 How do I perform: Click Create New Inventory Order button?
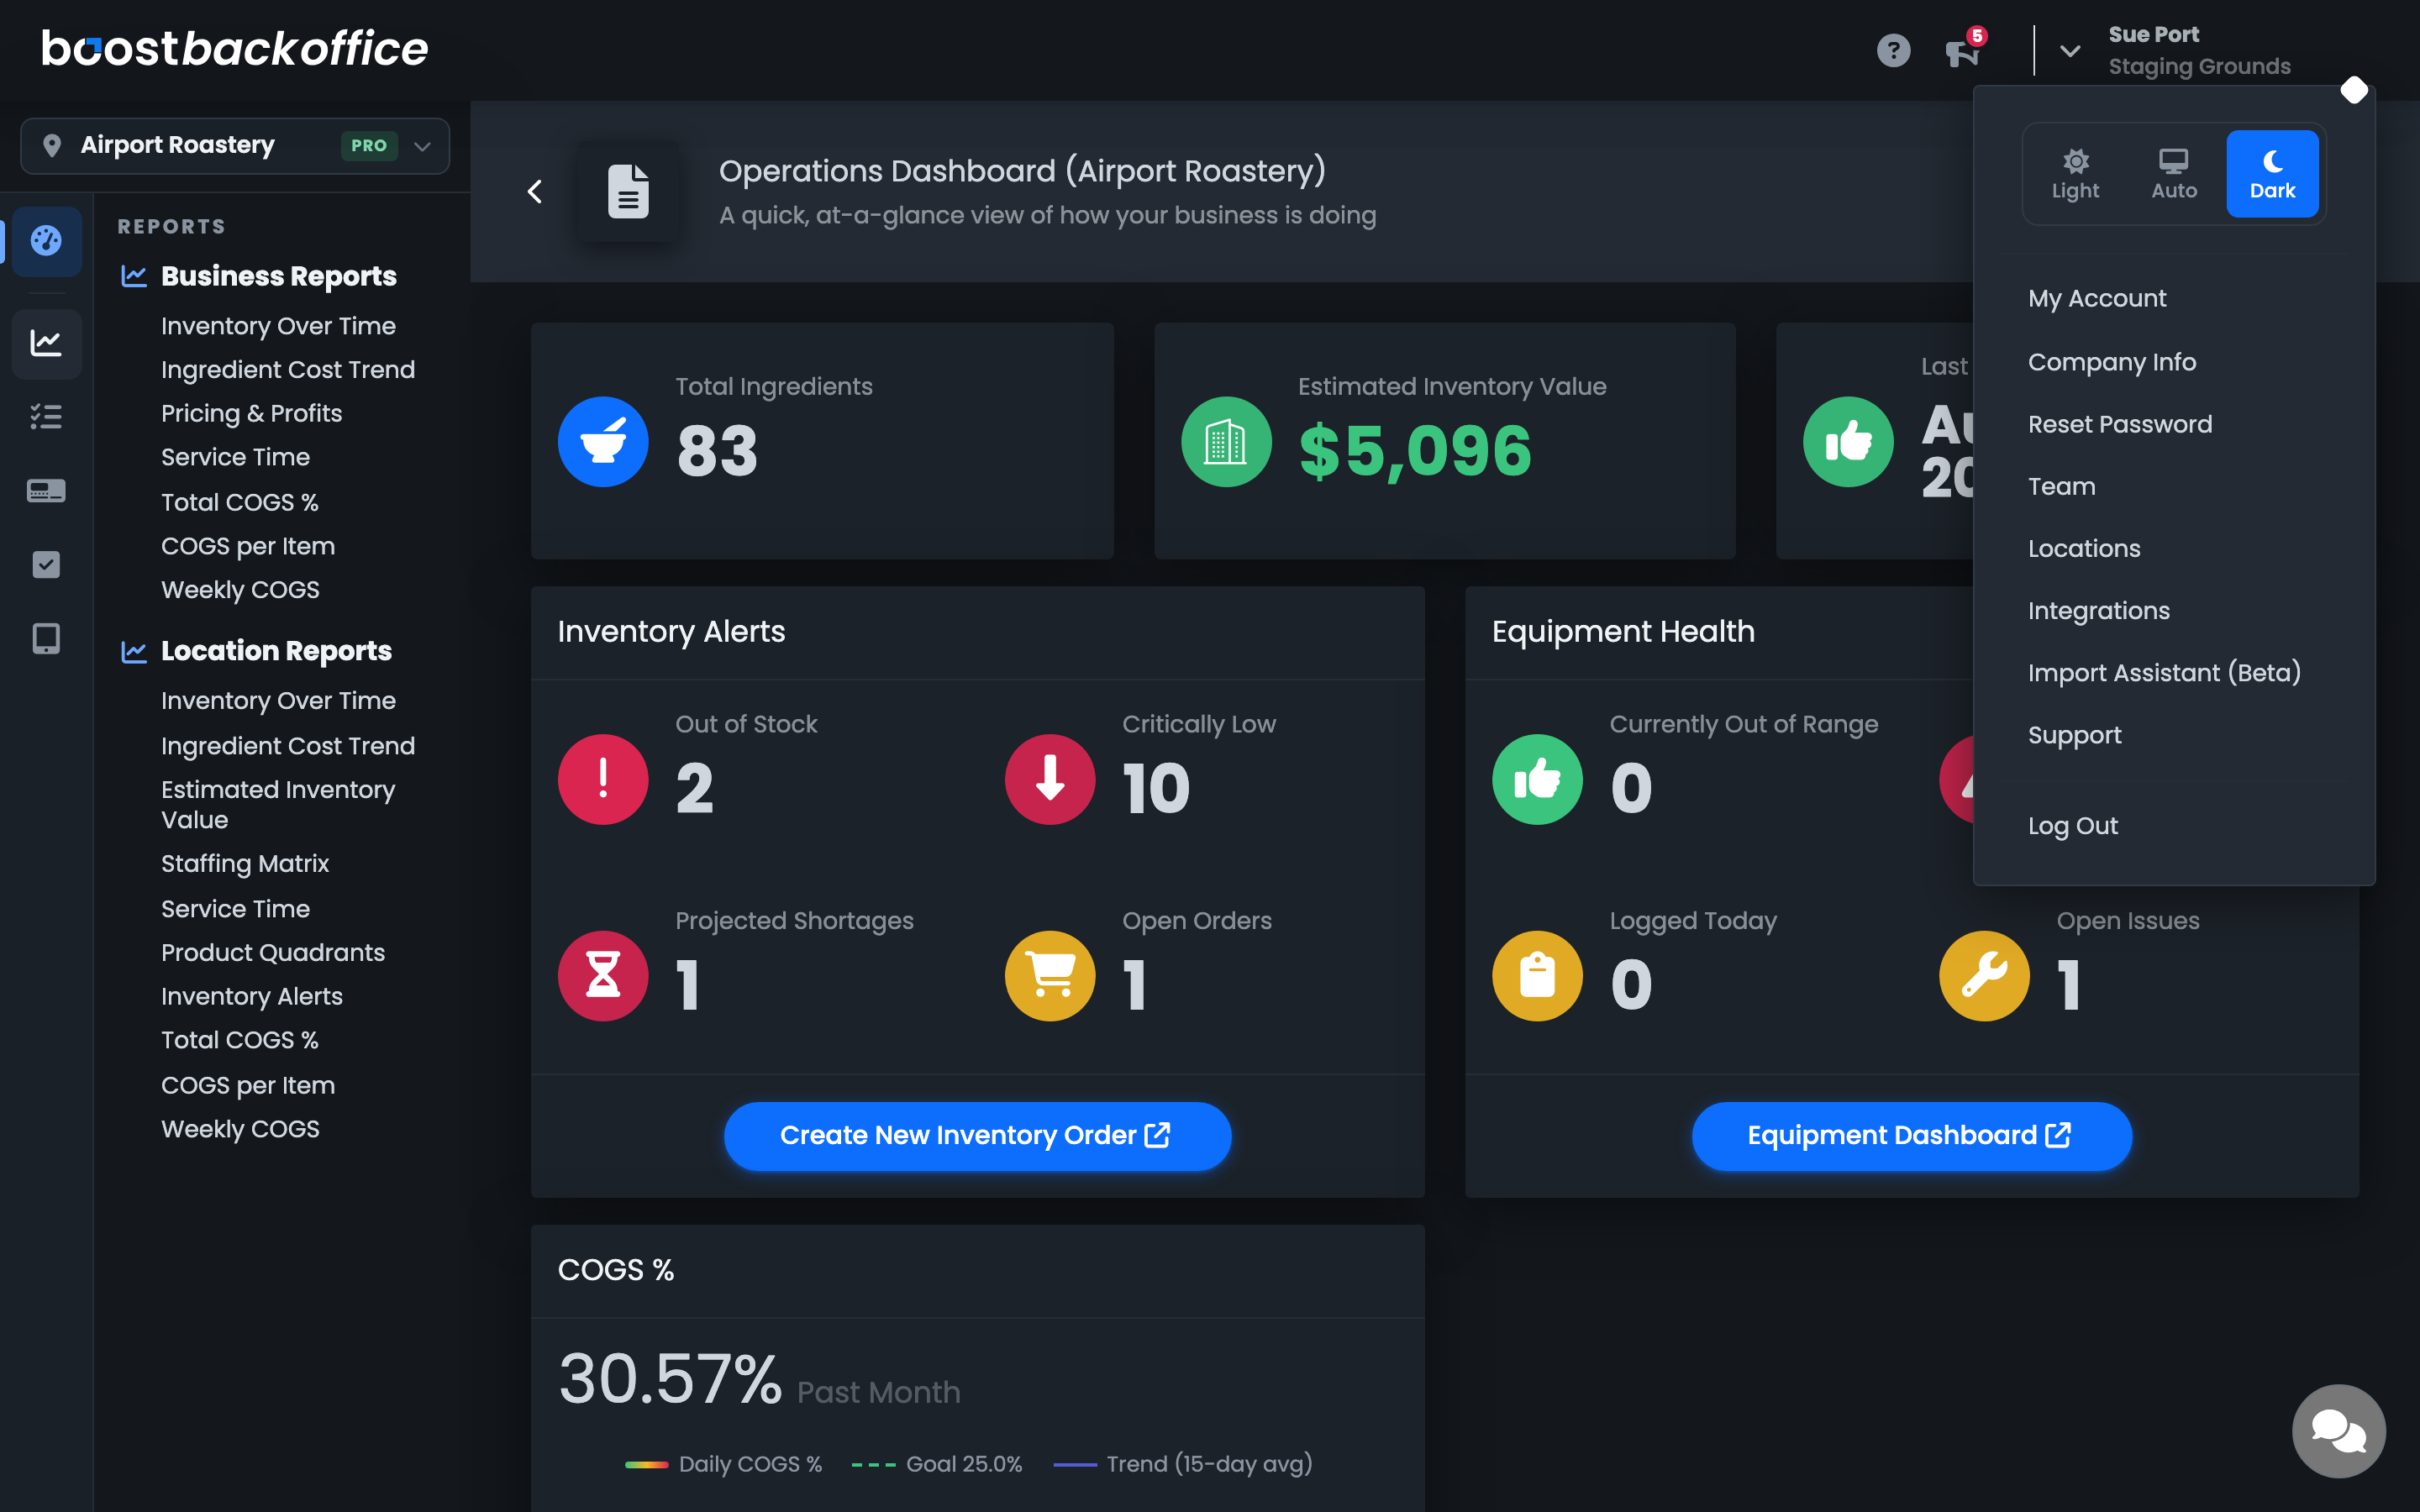point(977,1136)
